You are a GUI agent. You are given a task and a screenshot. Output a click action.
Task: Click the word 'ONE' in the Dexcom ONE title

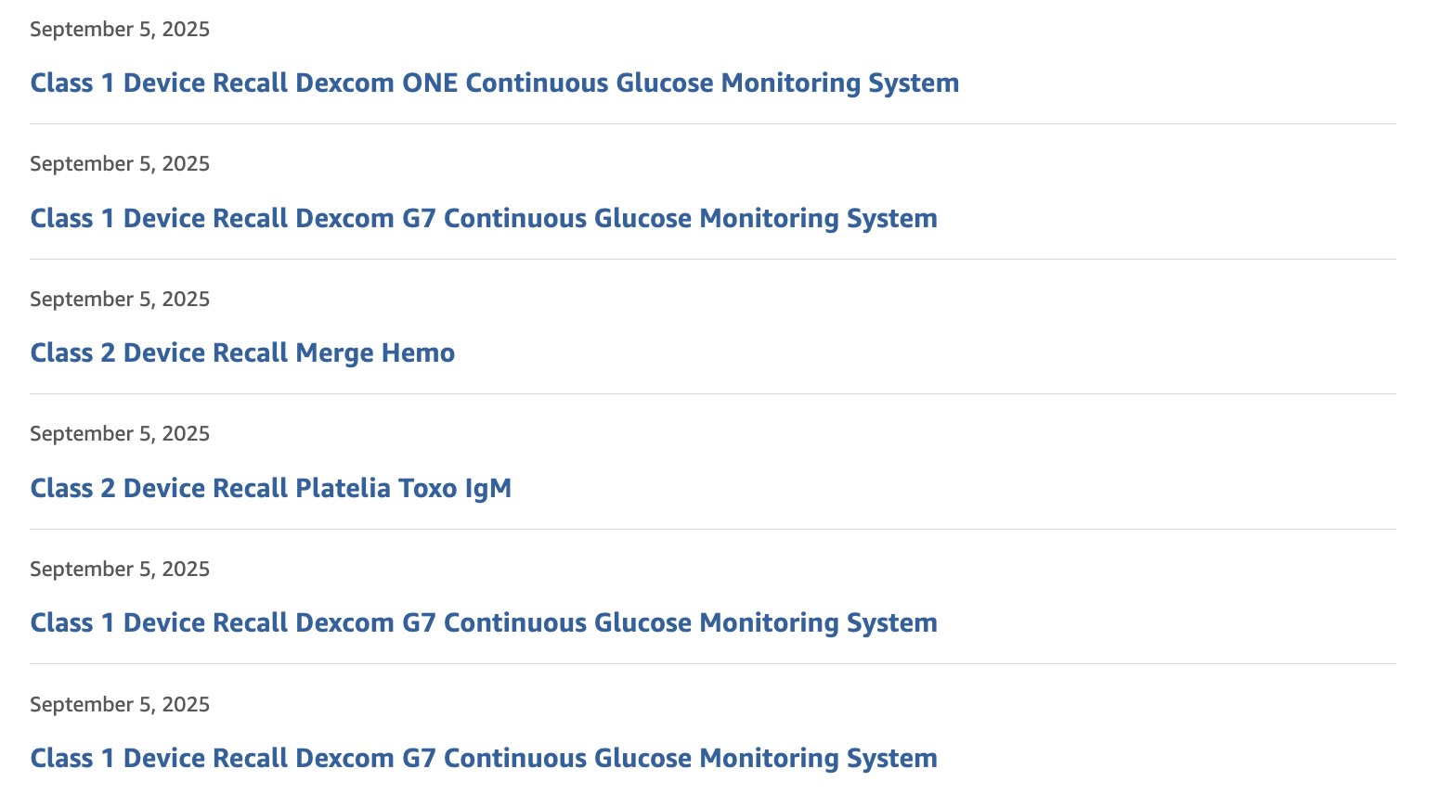430,83
